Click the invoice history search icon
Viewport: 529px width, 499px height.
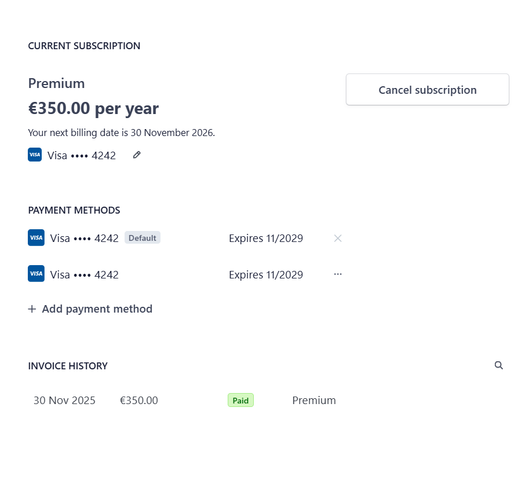pos(499,365)
